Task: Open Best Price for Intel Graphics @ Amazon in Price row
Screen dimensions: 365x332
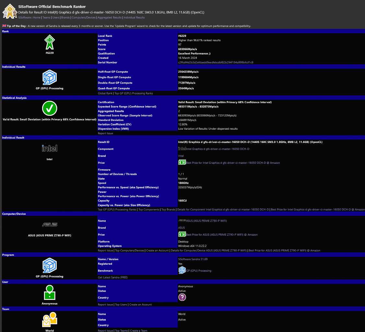Action: pyautogui.click(x=233, y=163)
